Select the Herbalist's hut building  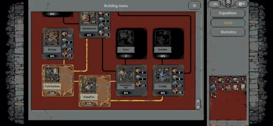125,75
